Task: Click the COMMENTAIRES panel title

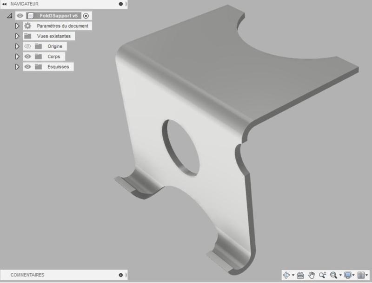Action: coord(27,275)
